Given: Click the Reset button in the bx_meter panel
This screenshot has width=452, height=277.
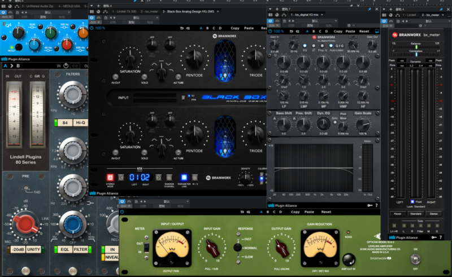Looking at the screenshot, I should click(x=398, y=214).
